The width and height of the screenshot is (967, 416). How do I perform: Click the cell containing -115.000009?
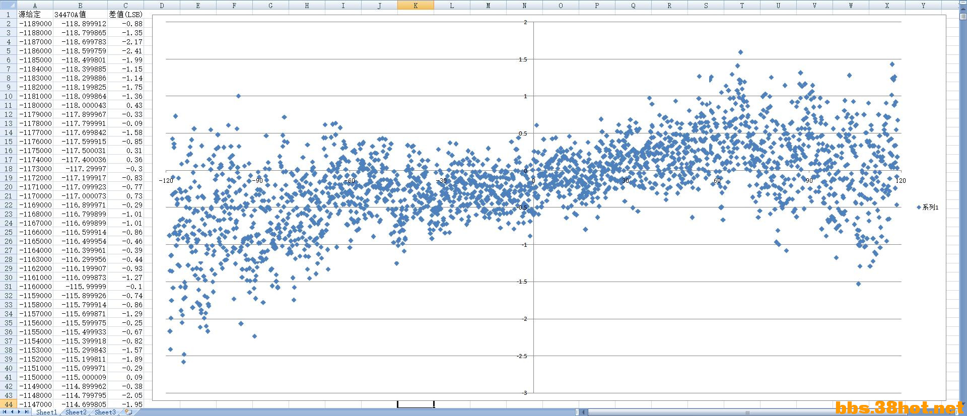click(x=80, y=377)
